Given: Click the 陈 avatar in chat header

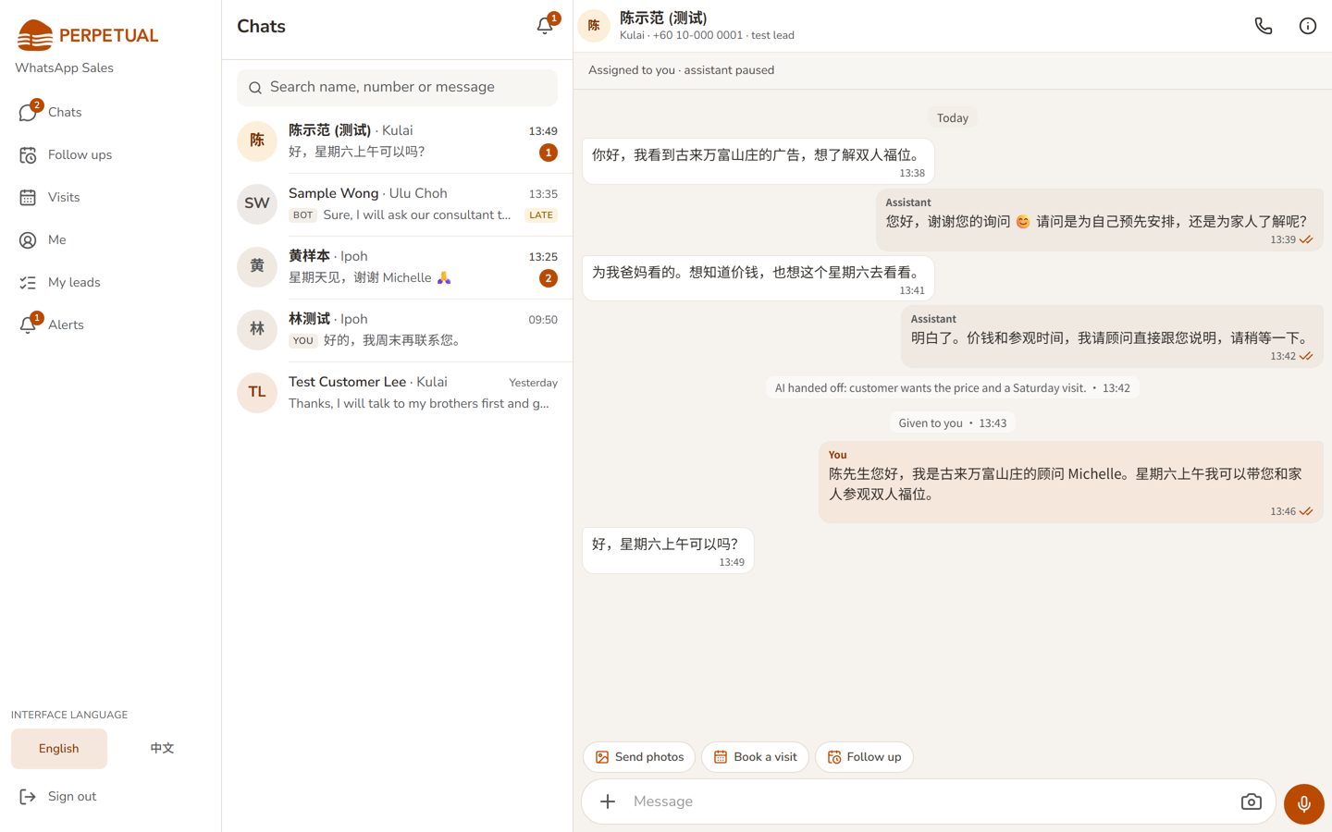Looking at the screenshot, I should click(594, 26).
